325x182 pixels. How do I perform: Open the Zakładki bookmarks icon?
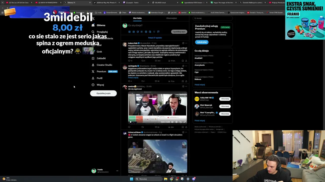[x=93, y=58]
